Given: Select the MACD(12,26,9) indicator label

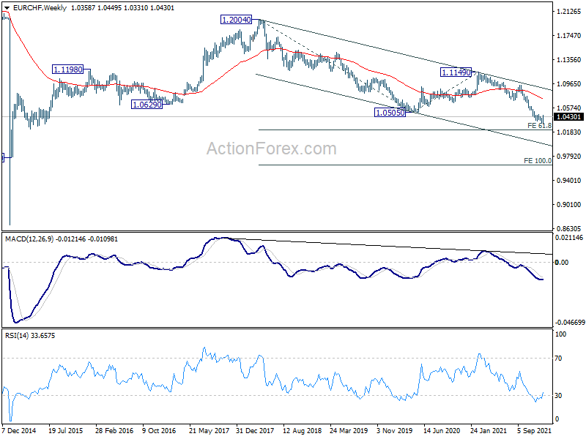Looking at the screenshot, I should point(29,239).
